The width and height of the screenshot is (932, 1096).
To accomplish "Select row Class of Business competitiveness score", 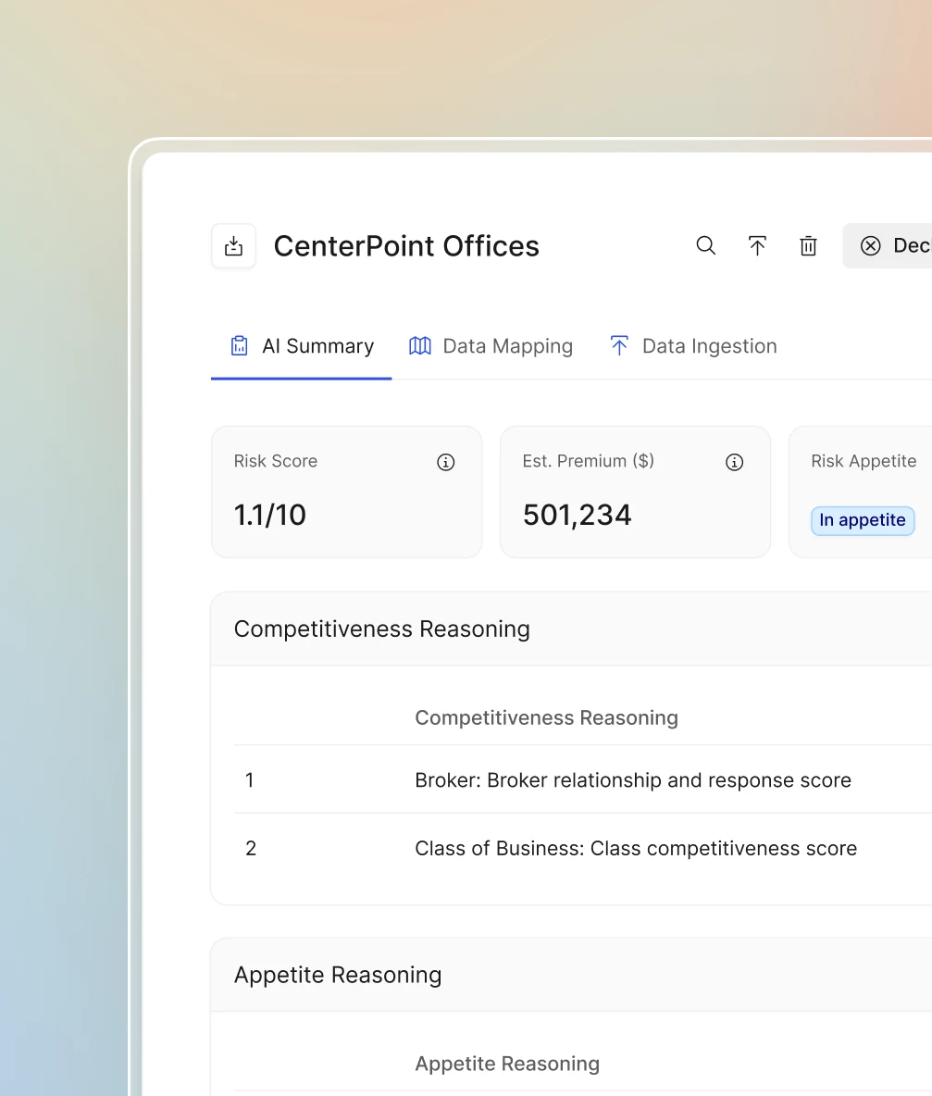I will coord(583,849).
